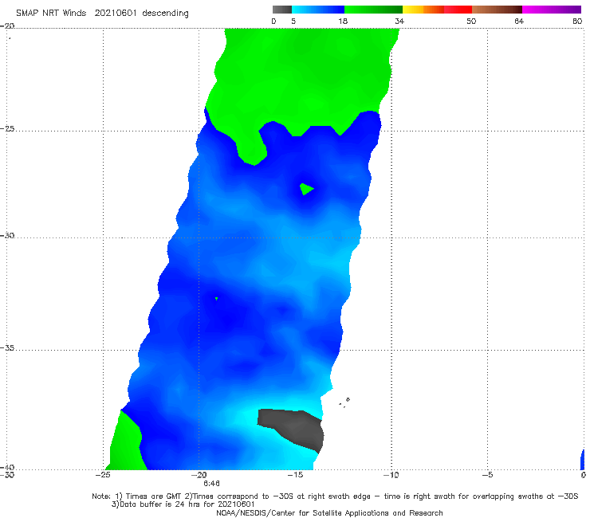Click the NOAA/NESDIS credit line
This screenshot has width=590, height=518.
click(329, 513)
